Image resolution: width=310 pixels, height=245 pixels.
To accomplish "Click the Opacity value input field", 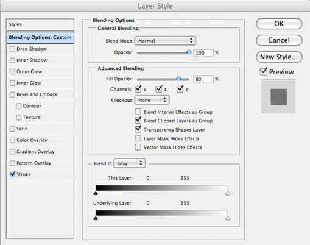I will (203, 53).
